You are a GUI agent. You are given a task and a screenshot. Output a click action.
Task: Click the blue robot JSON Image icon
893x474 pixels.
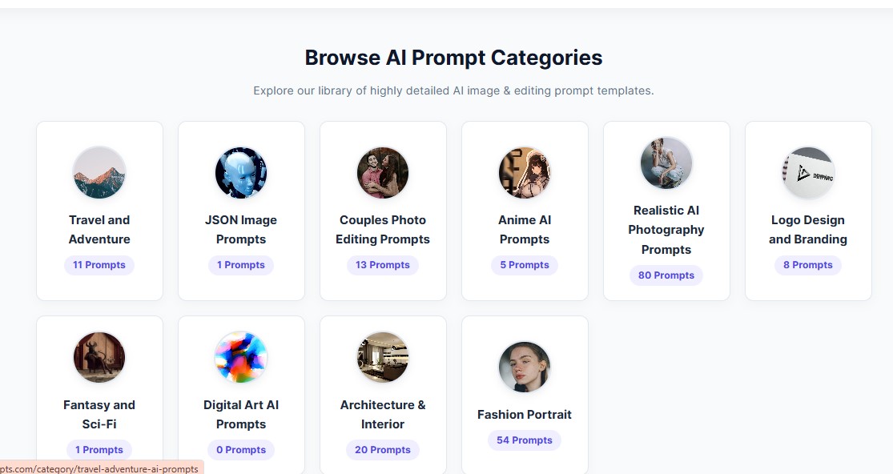pyautogui.click(x=241, y=172)
